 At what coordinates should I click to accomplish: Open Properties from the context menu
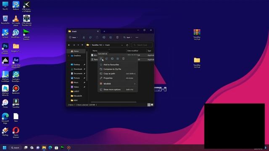tap(118, 78)
